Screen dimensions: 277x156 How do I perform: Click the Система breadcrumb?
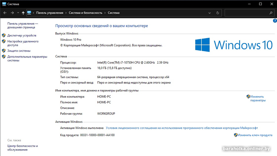(114, 13)
